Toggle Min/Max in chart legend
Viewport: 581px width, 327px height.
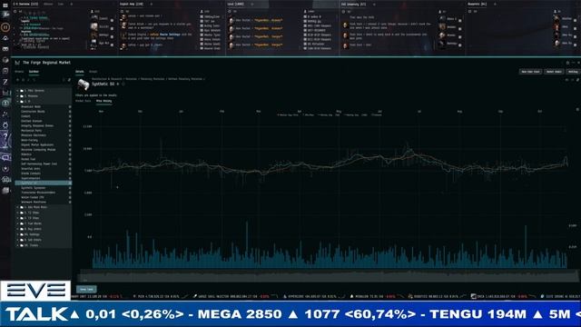309,115
